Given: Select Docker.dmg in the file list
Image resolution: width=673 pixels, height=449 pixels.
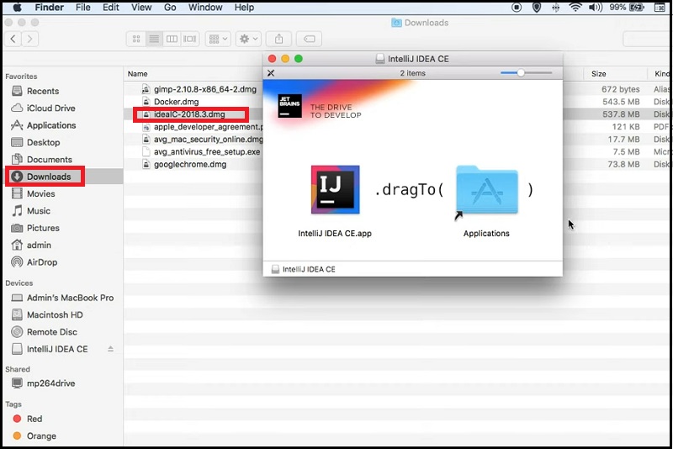Looking at the screenshot, I should point(176,102).
